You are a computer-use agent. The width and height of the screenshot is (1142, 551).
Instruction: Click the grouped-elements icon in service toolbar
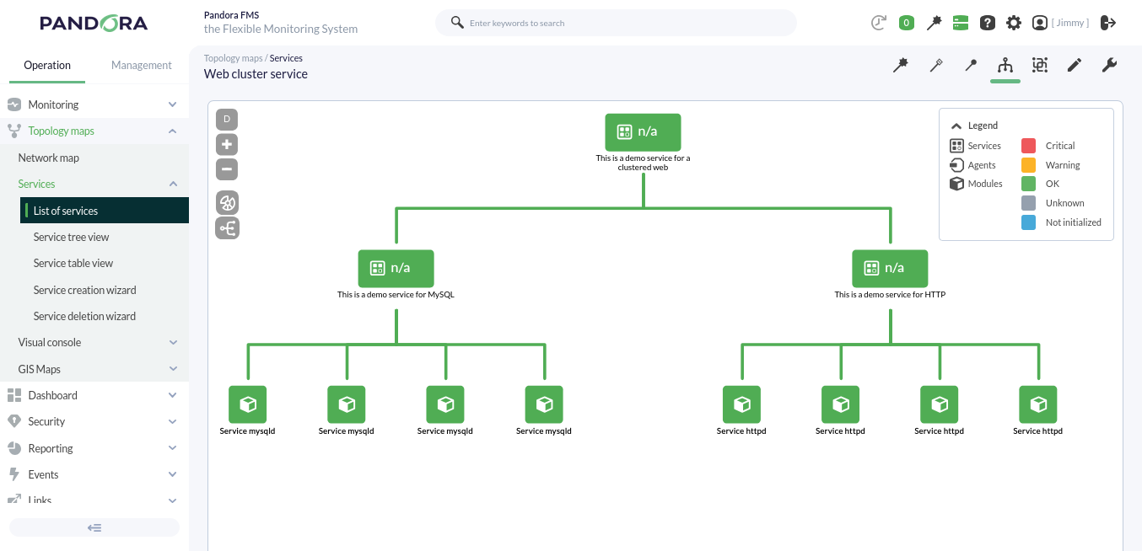pyautogui.click(x=1040, y=65)
